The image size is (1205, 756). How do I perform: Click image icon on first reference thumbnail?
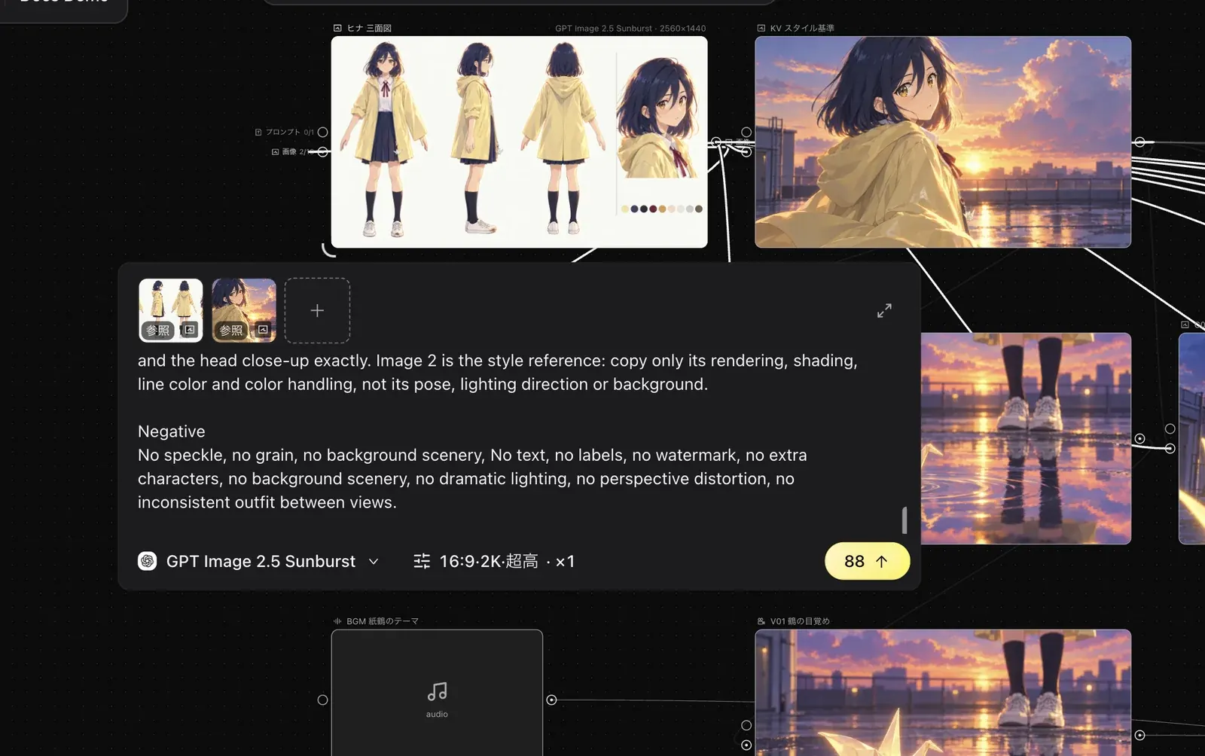(x=190, y=330)
